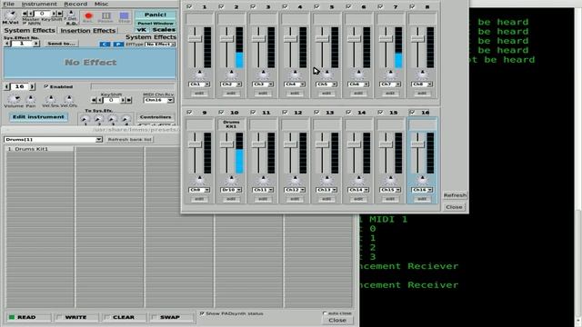Toggle enable checkbox for panel part 9

[x=190, y=112]
